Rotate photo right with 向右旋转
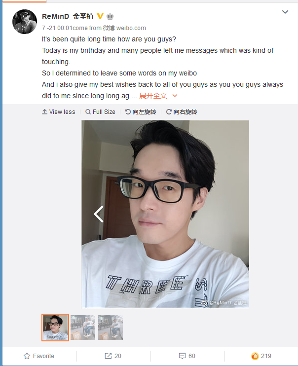 point(182,112)
